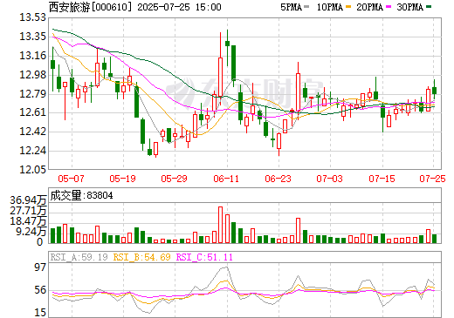Click the 13.53 price axis label

coord(32,17)
